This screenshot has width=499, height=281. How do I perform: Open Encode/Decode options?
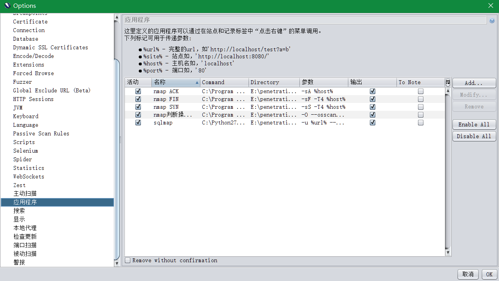point(34,56)
